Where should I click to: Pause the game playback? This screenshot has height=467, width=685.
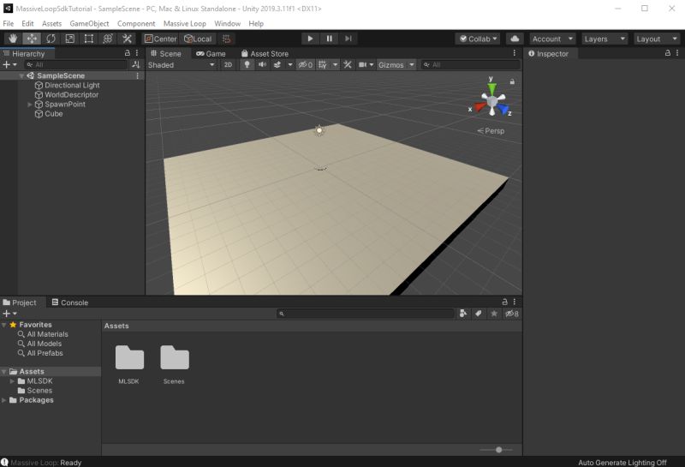click(329, 39)
